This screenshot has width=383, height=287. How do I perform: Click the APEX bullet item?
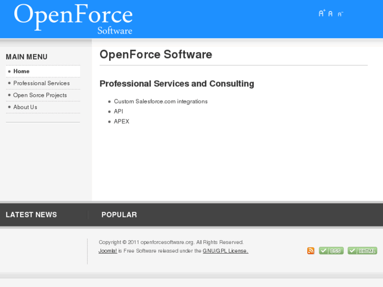click(121, 122)
